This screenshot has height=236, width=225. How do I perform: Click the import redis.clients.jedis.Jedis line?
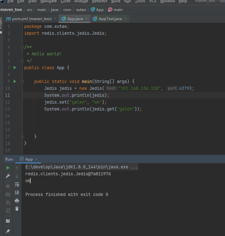click(x=65, y=33)
